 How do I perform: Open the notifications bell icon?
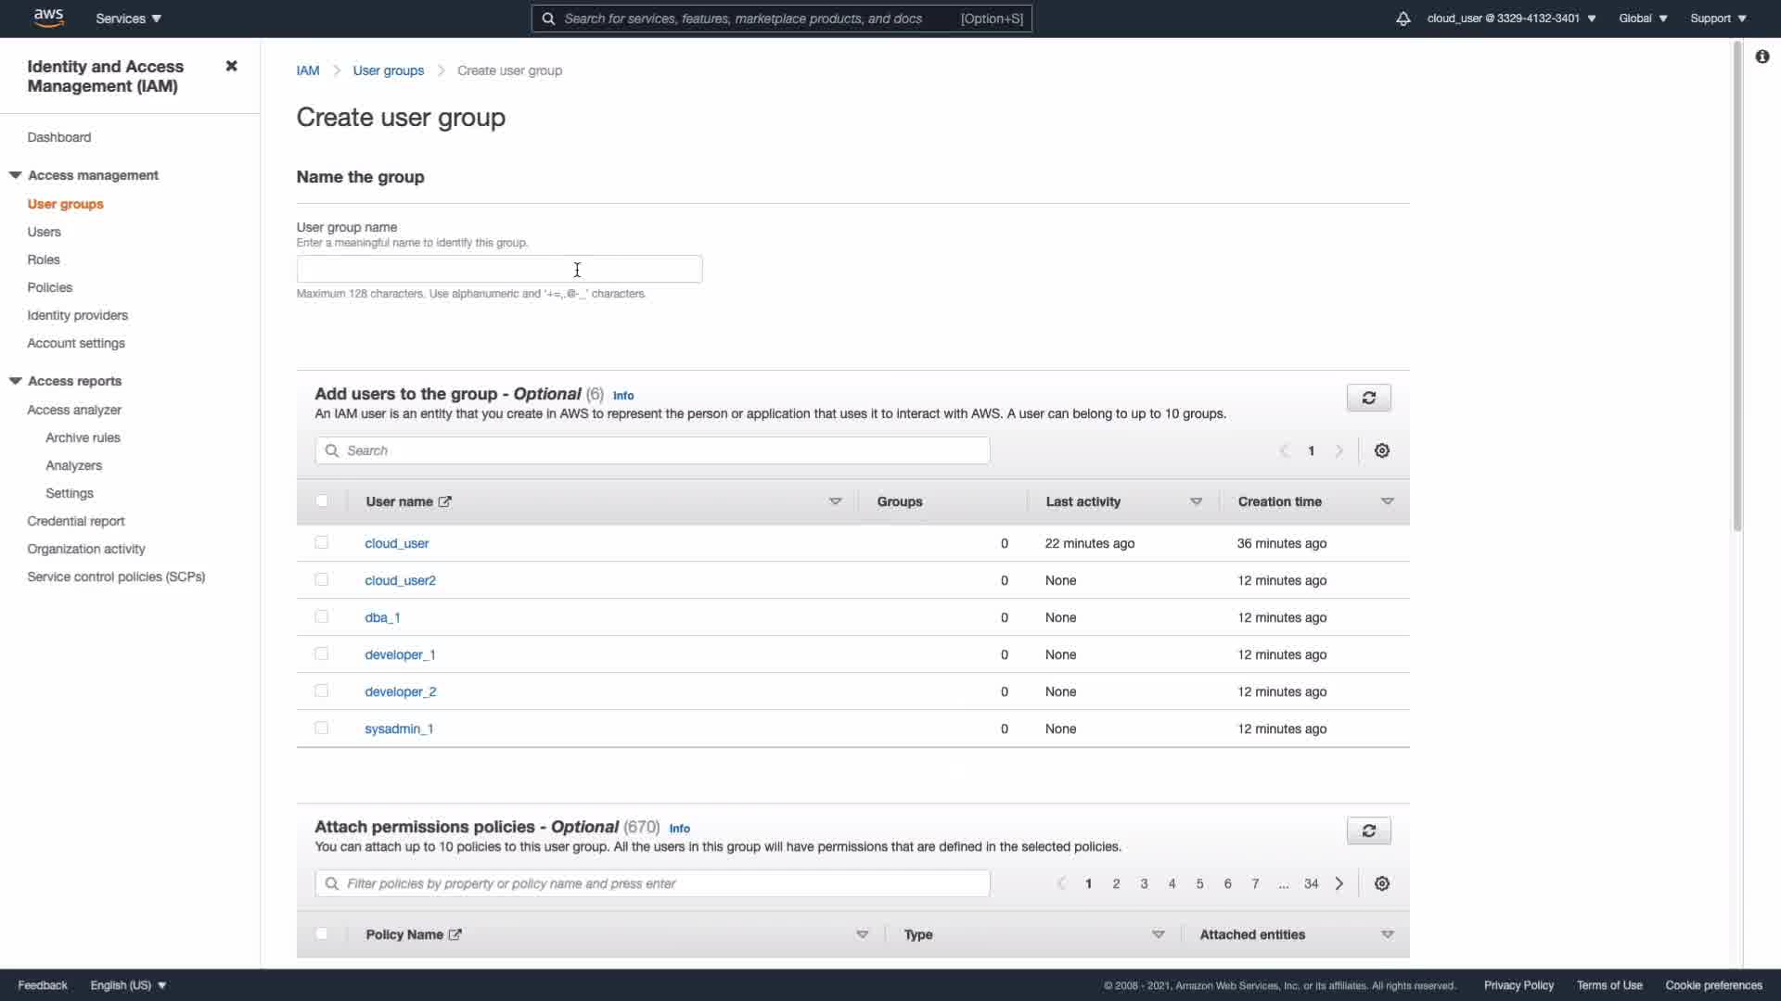point(1403,19)
